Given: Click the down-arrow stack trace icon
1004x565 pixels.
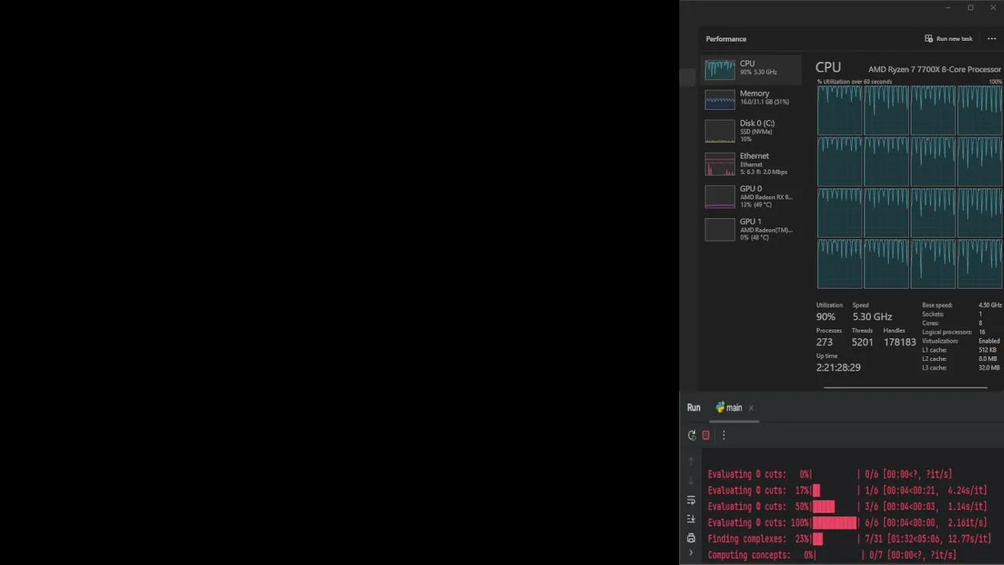Looking at the screenshot, I should tap(691, 480).
